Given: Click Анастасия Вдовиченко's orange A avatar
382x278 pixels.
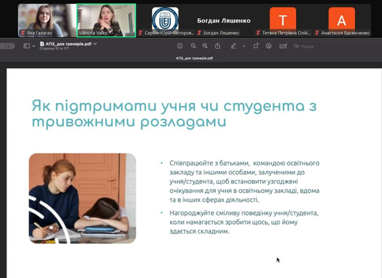Looking at the screenshot, I should click(341, 20).
